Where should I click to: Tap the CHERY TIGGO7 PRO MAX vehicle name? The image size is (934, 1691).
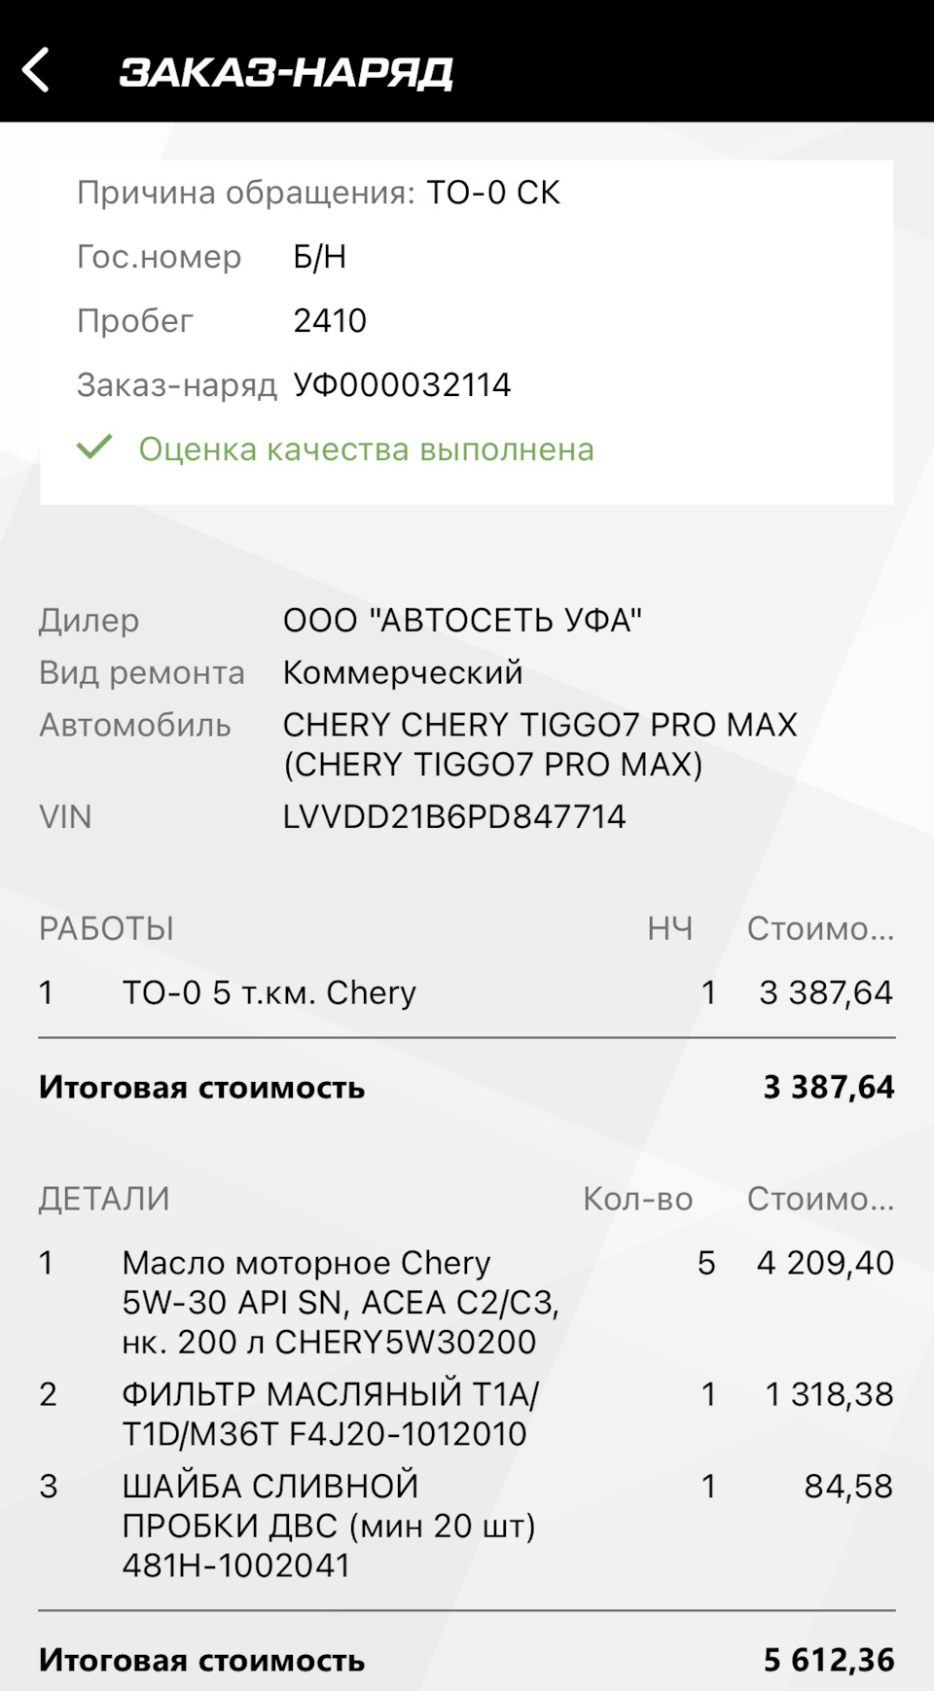coord(539,744)
